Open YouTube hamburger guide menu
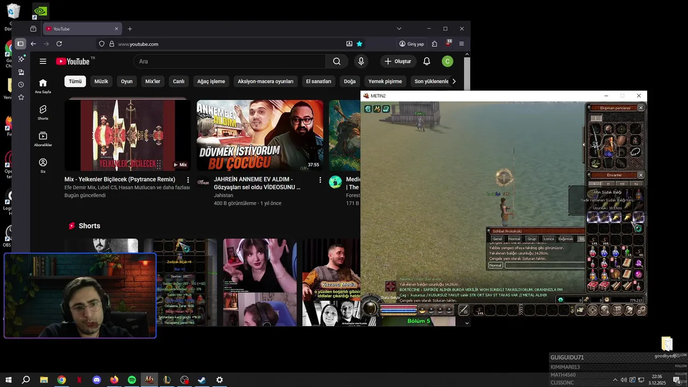The image size is (688, 387). point(43,61)
